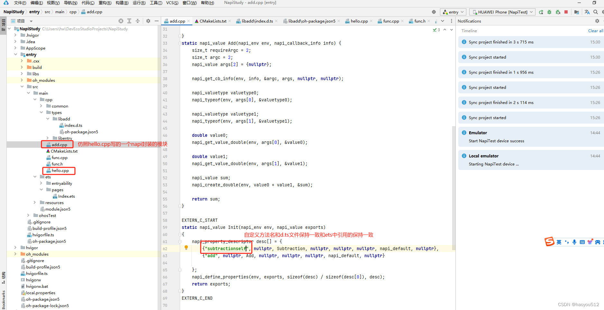Collapse the libadd folder
Viewport: 604px width, 310px height.
[x=48, y=119]
